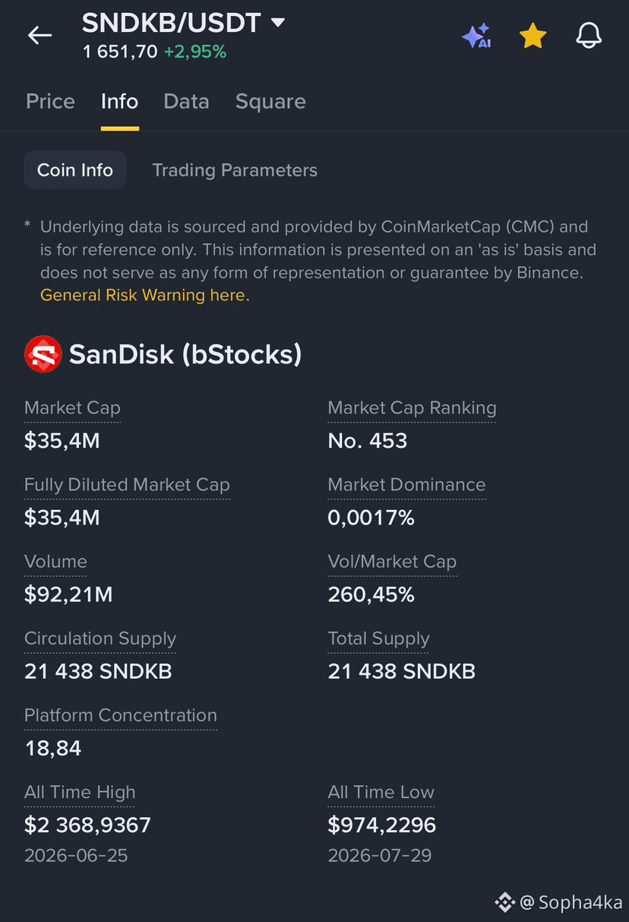Select the Coin Info pill
The width and height of the screenshot is (629, 922).
coord(75,170)
